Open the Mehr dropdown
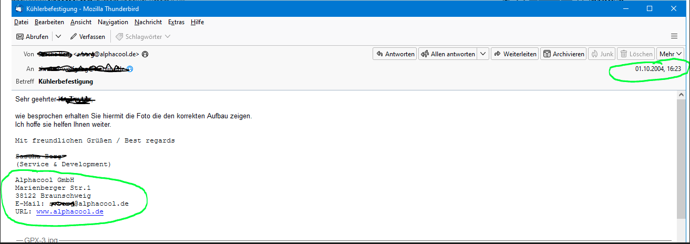The width and height of the screenshot is (690, 244). tap(671, 54)
